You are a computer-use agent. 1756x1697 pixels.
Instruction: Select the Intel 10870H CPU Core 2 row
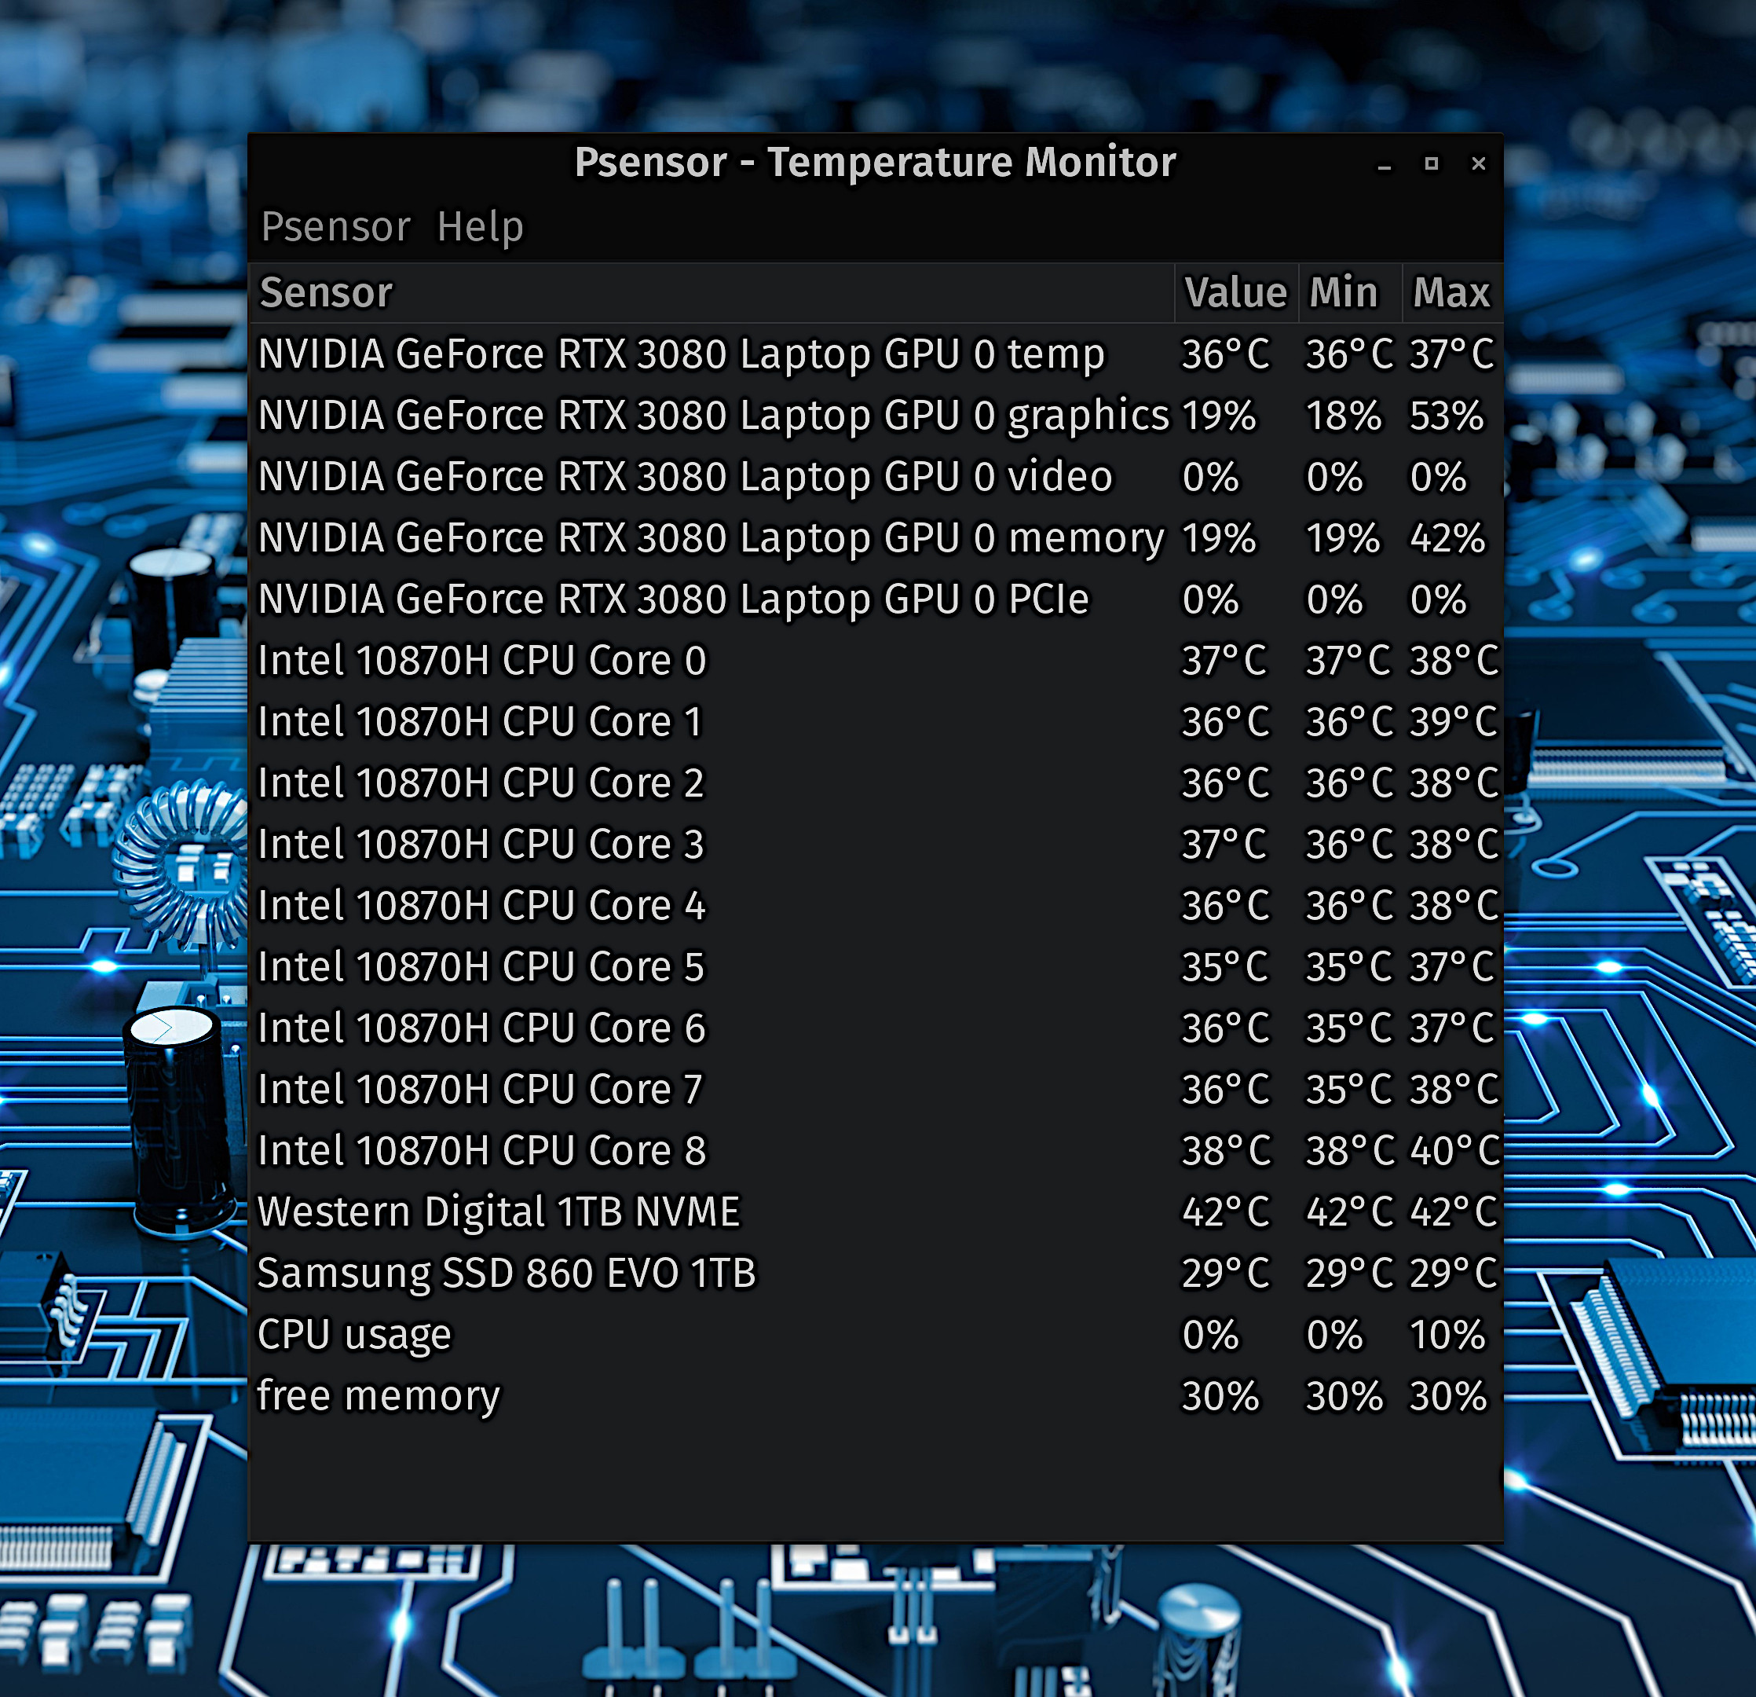click(x=876, y=783)
